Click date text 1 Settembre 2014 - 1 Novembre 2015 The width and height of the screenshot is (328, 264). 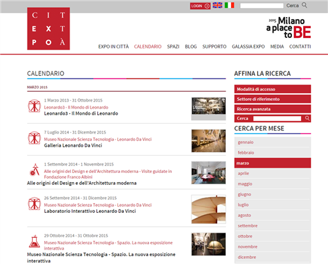click(x=79, y=164)
